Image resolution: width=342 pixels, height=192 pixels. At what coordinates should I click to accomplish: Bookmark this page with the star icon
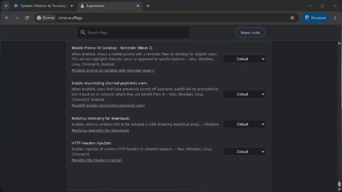click(x=292, y=18)
